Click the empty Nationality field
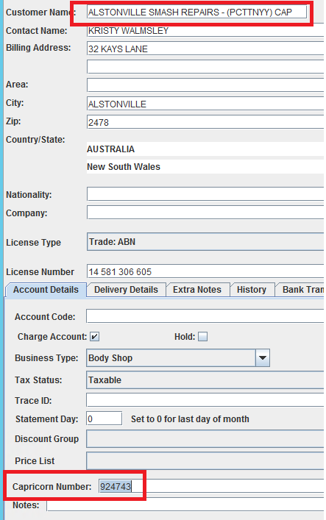This screenshot has width=326, height=520. coord(205,194)
